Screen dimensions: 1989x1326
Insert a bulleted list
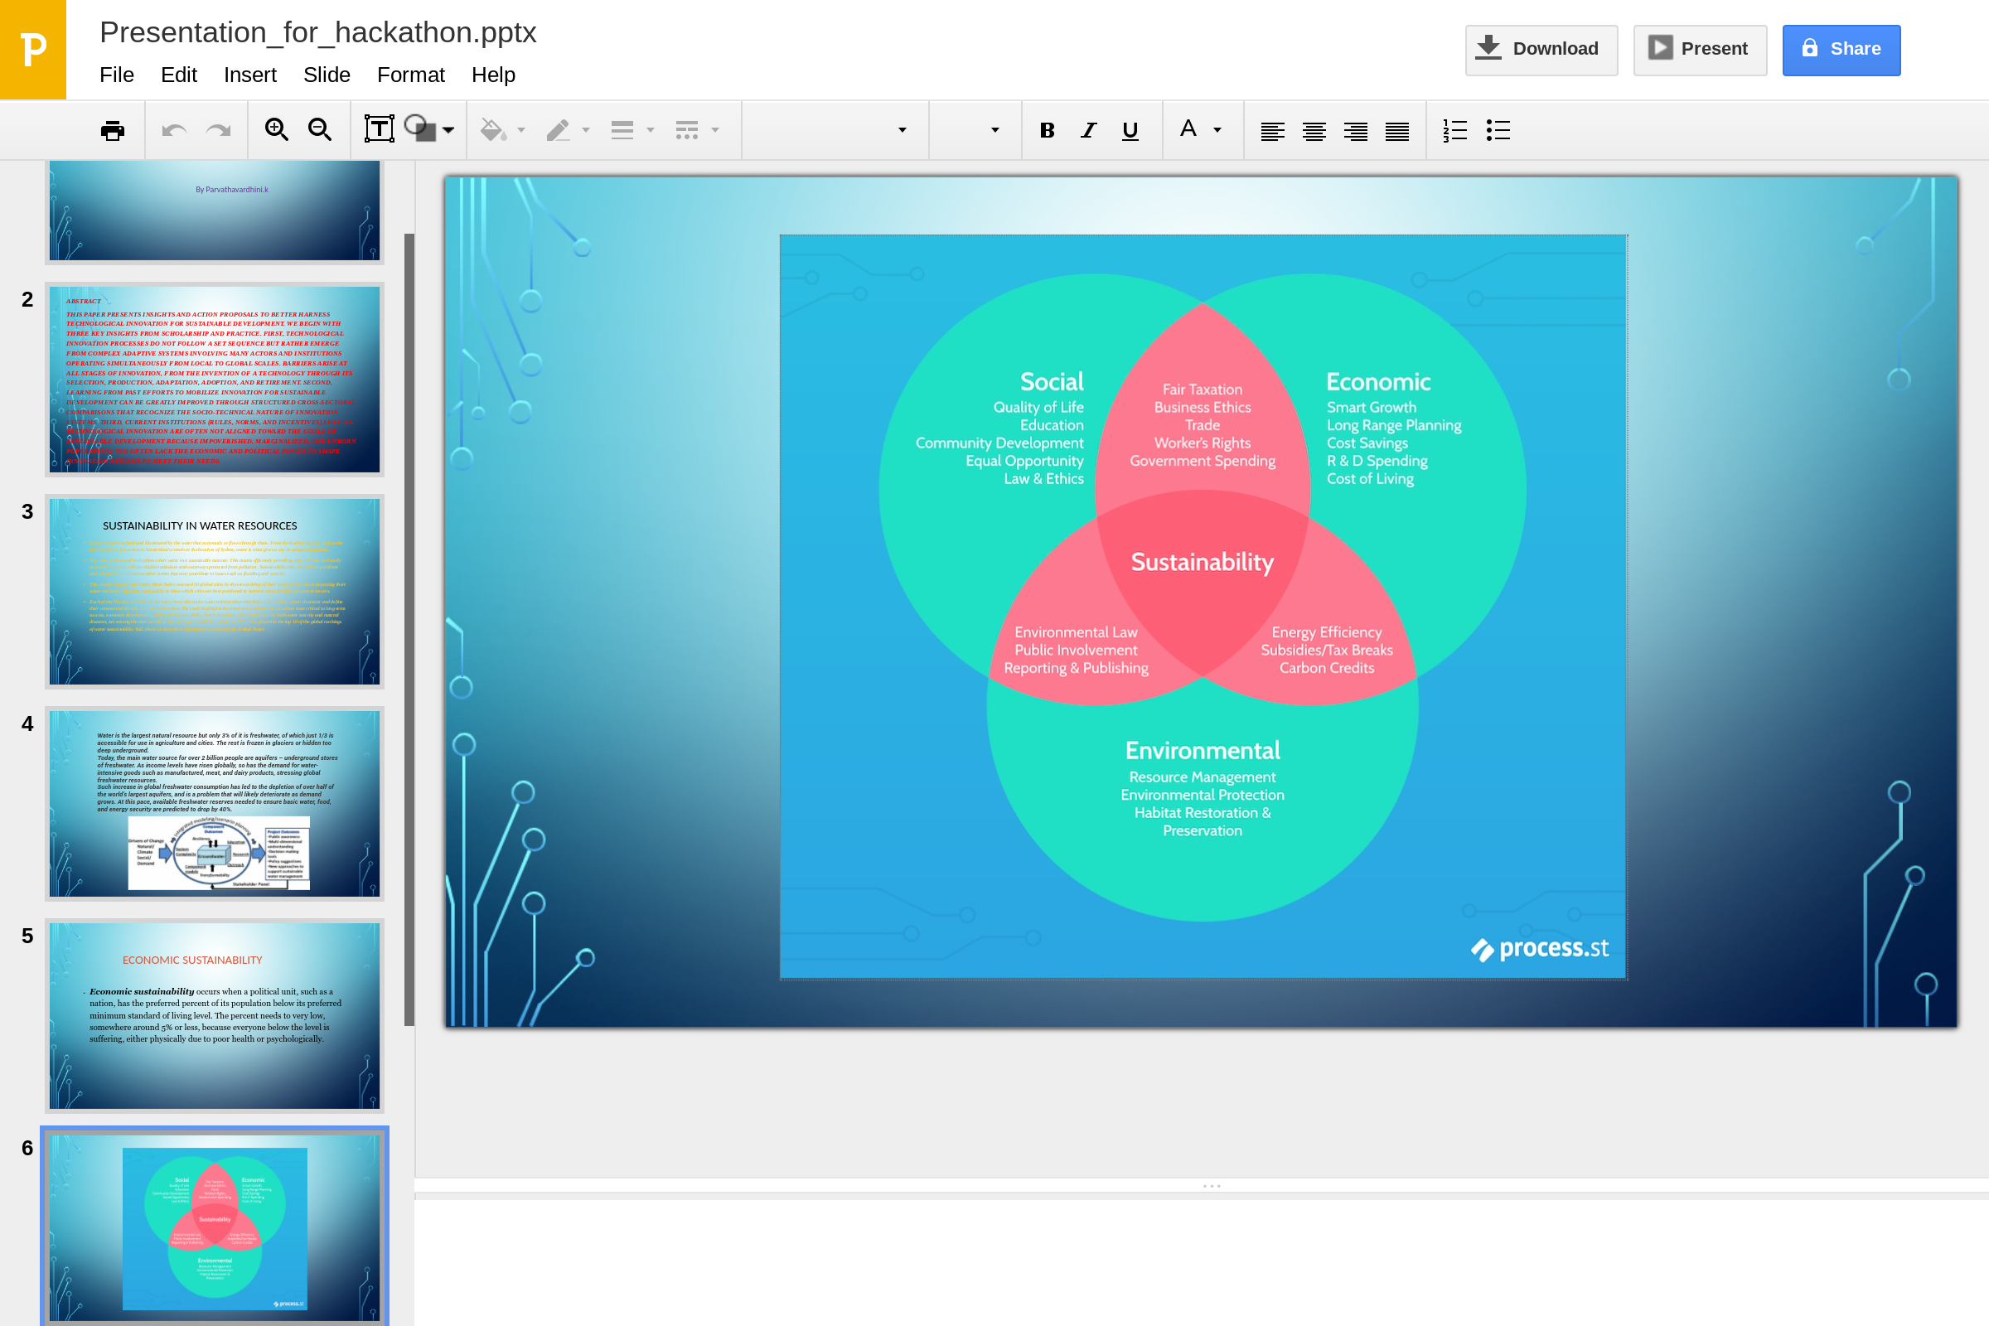pyautogui.click(x=1498, y=130)
